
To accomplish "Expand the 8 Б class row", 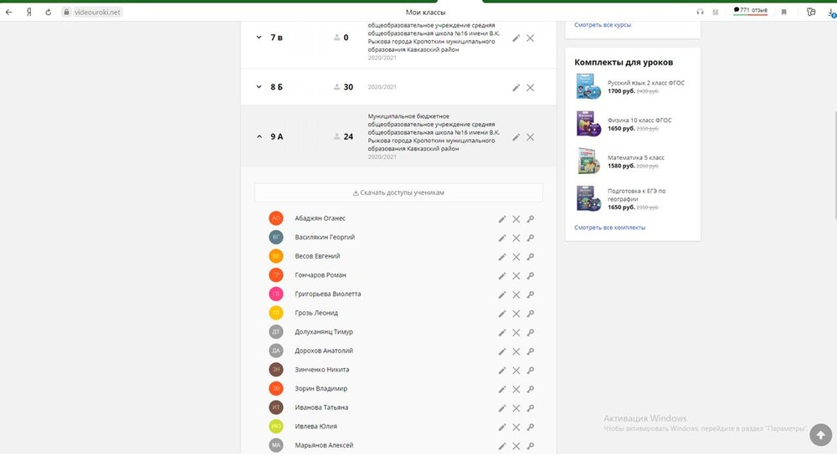I will point(259,87).
